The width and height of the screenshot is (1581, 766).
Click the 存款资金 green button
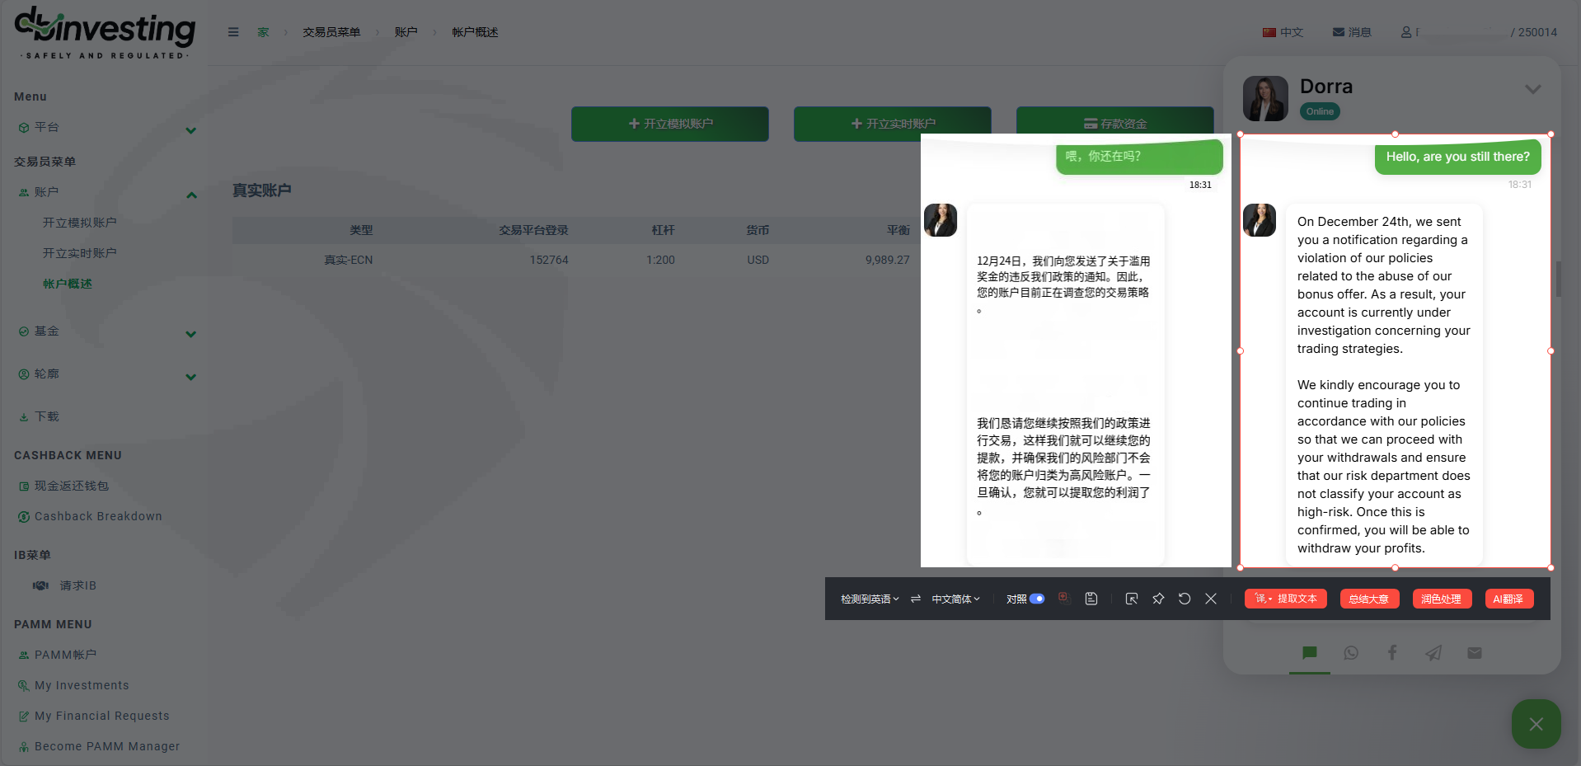click(x=1115, y=121)
